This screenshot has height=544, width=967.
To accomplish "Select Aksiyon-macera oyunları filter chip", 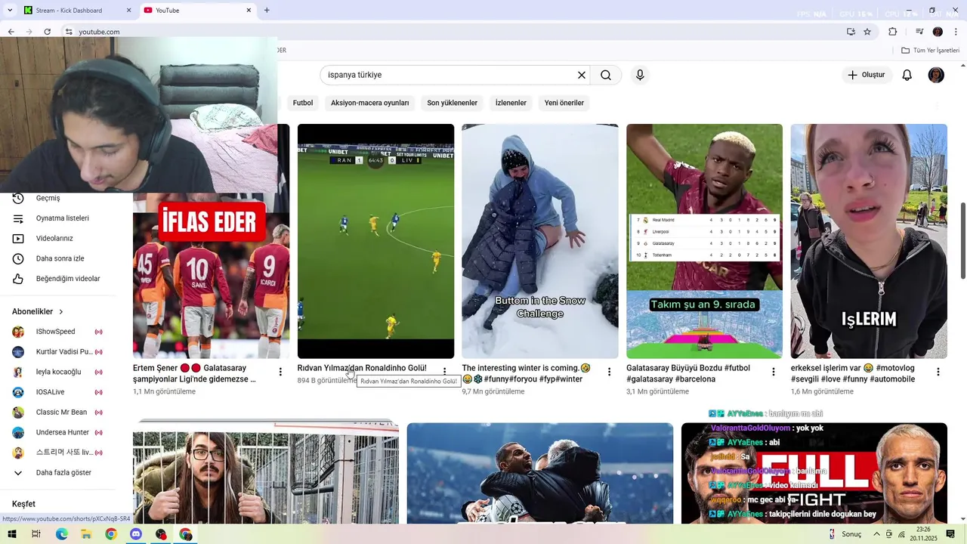I will (369, 103).
